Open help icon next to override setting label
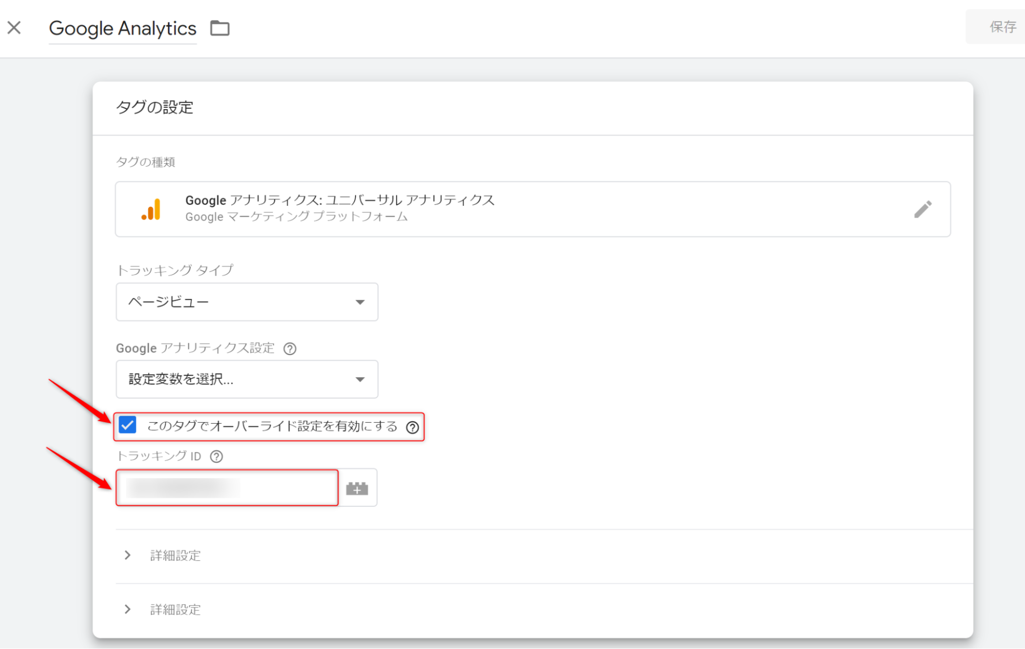The height and width of the screenshot is (649, 1025). click(x=412, y=427)
